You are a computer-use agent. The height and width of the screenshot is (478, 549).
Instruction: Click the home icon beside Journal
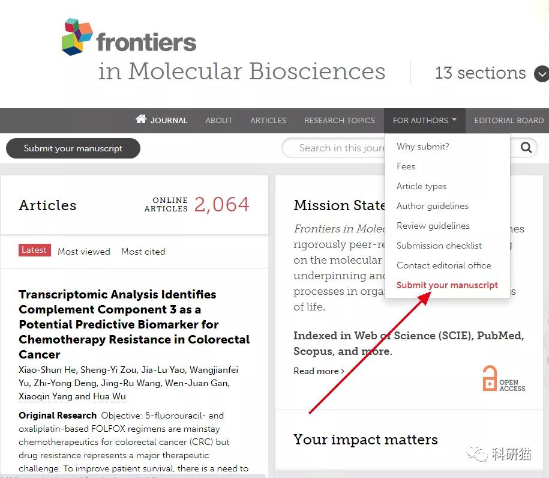[x=141, y=119]
